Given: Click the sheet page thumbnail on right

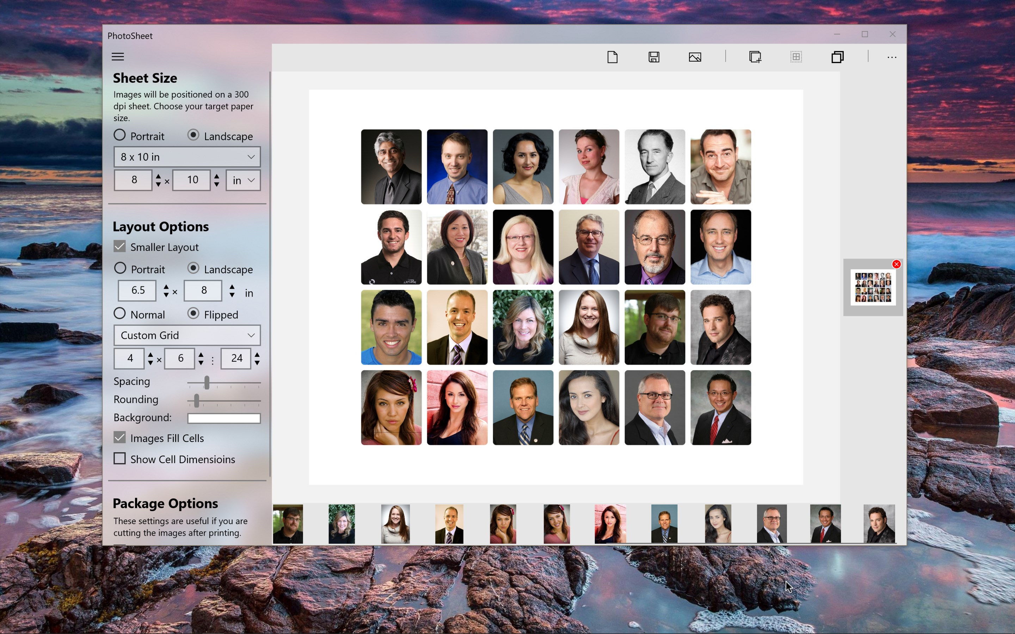Looking at the screenshot, I should click(873, 288).
